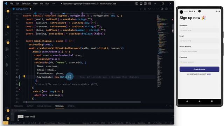This screenshot has width=224, height=126.
Task: Open the File menu
Action: (x=12, y=3)
